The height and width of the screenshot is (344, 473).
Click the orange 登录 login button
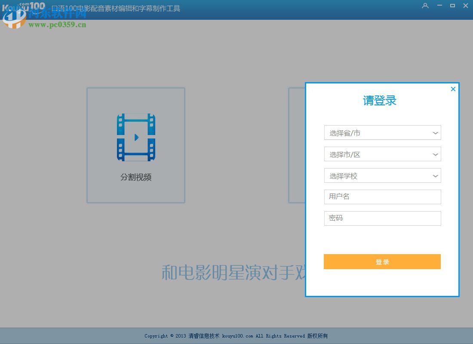pyautogui.click(x=382, y=261)
